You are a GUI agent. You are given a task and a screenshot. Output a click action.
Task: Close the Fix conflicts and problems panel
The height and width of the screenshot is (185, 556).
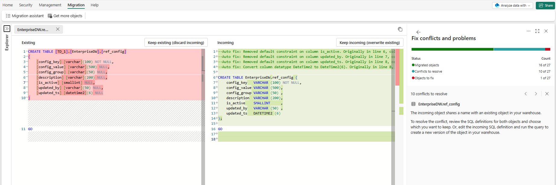click(546, 31)
